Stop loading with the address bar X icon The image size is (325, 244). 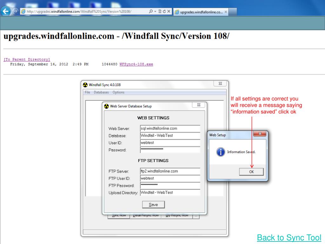pyautogui.click(x=169, y=11)
